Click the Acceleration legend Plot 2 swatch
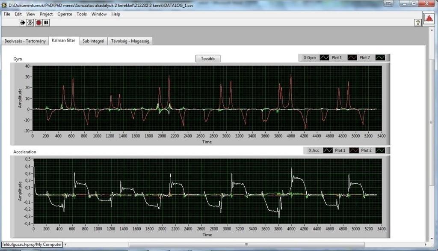 380,150
